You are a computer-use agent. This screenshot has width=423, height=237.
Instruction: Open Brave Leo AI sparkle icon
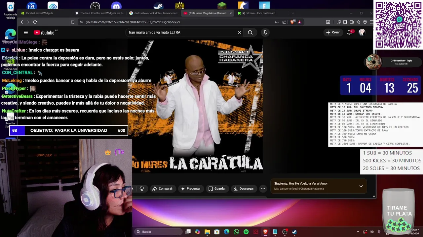click(358, 22)
